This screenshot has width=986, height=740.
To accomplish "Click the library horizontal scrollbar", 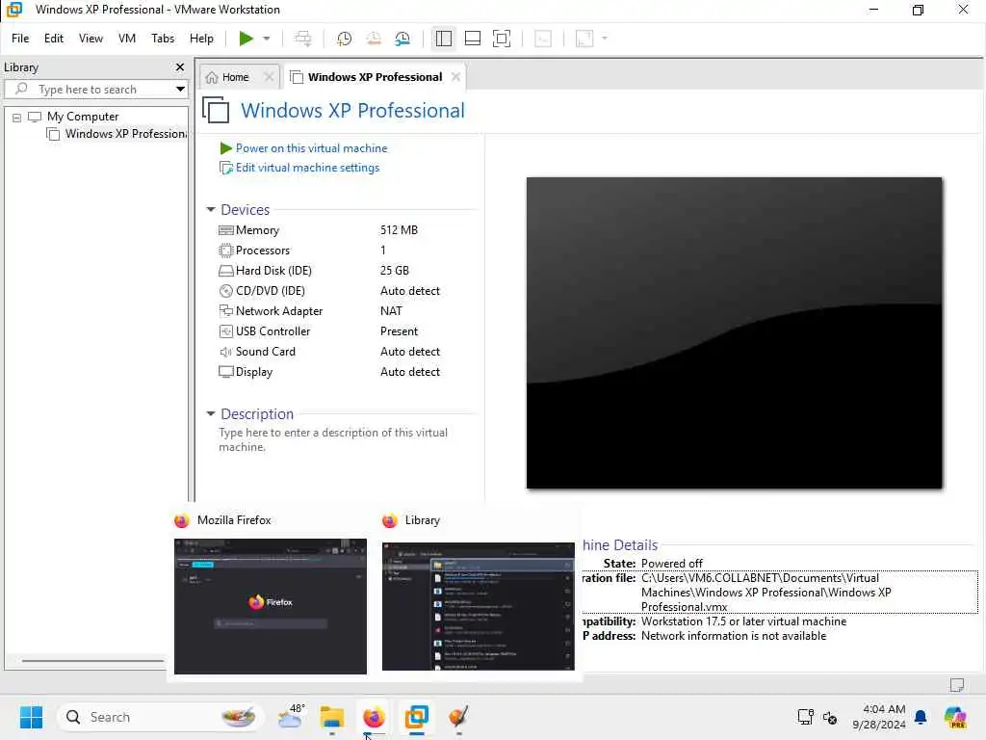I will 93,661.
